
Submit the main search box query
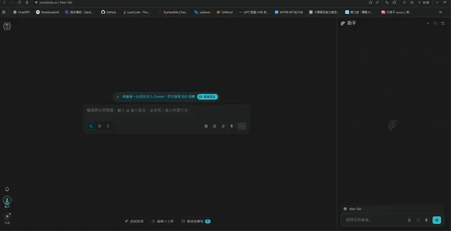(242, 126)
